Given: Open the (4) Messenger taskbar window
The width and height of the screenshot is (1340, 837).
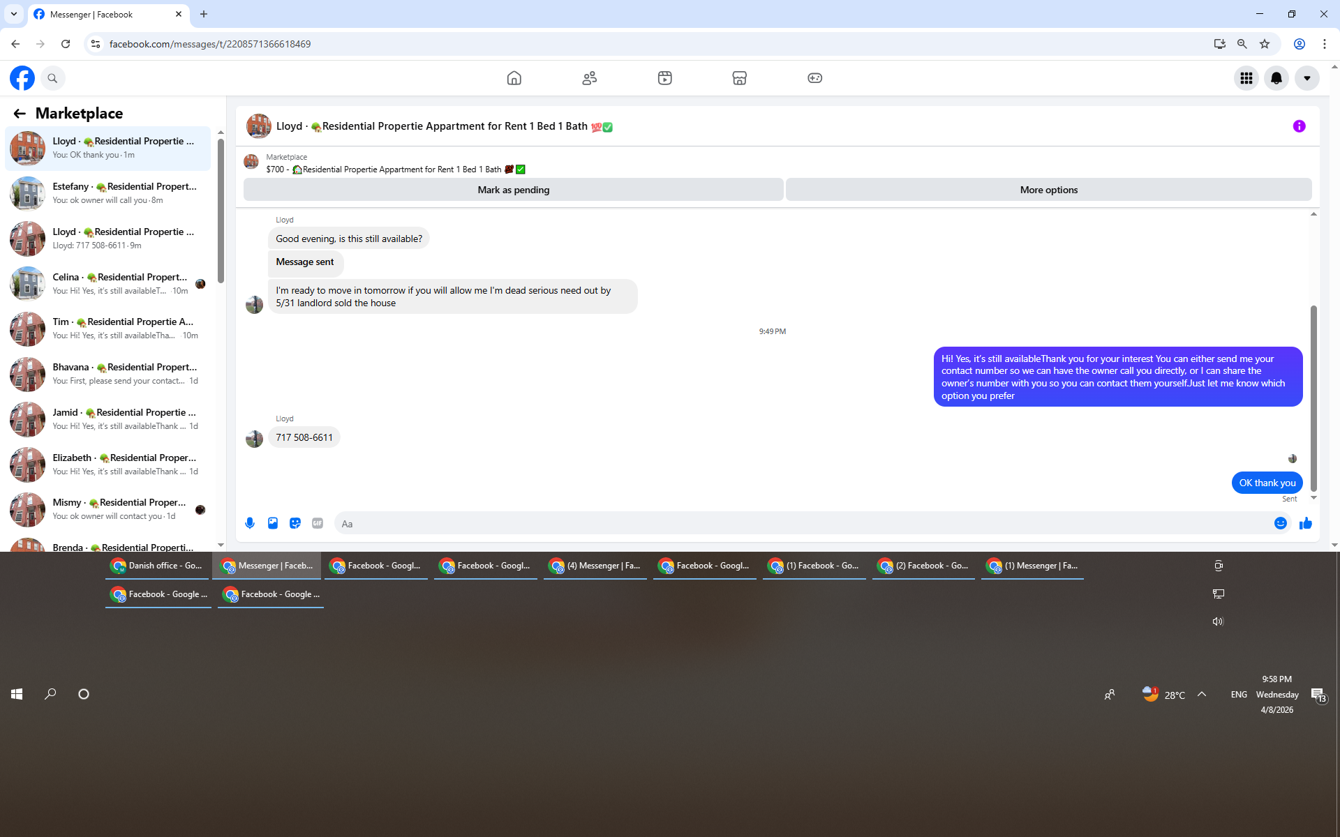Looking at the screenshot, I should click(x=595, y=566).
